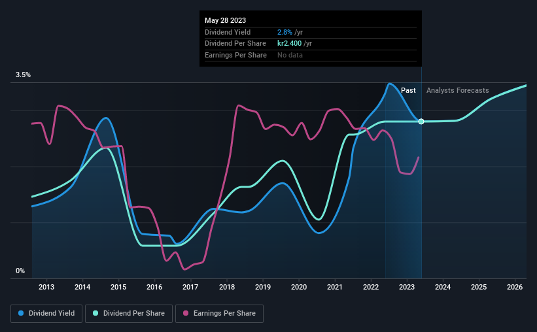
Task: Click the 3.5% y-axis label
Action: point(23,75)
